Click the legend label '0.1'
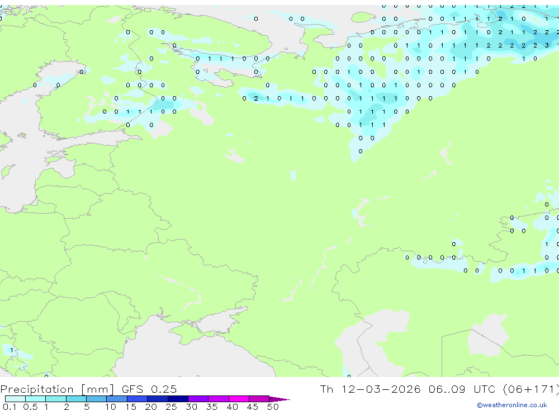This screenshot has width=559, height=410. pos(10,407)
